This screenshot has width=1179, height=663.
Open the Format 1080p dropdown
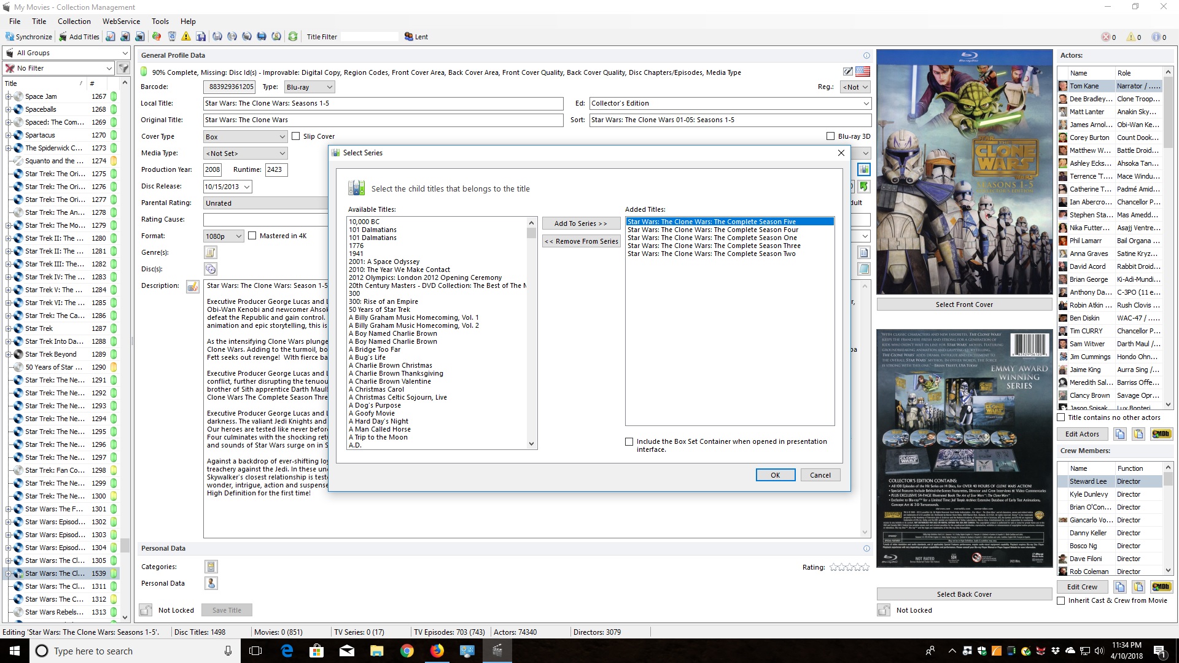pyautogui.click(x=224, y=236)
